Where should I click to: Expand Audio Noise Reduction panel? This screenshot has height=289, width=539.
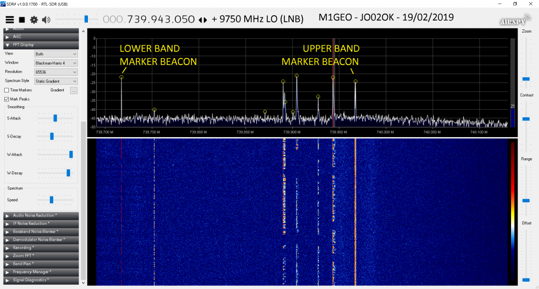[41, 215]
